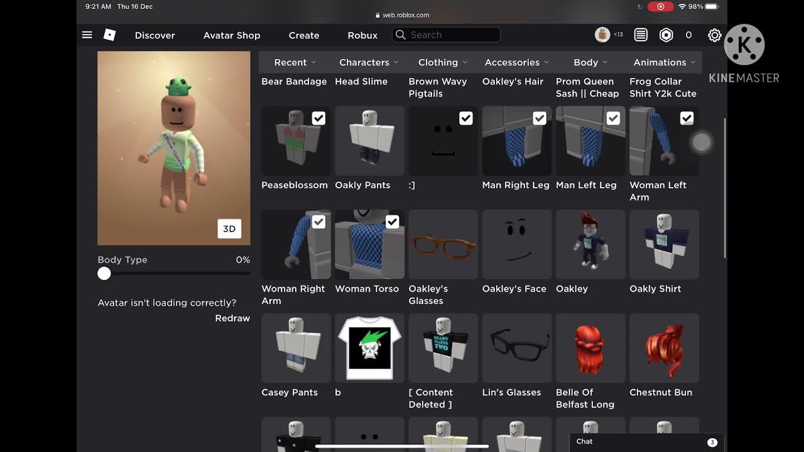804x452 pixels.
Task: Uncheck the Peaseblossom item checkbox
Action: point(318,118)
